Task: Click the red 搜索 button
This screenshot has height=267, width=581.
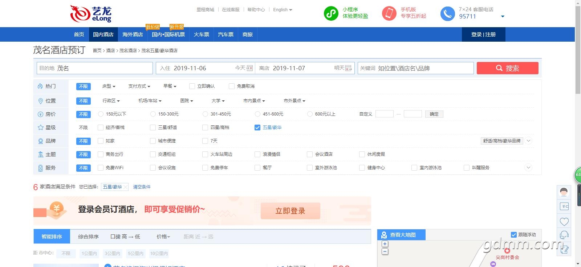Action: tap(508, 68)
